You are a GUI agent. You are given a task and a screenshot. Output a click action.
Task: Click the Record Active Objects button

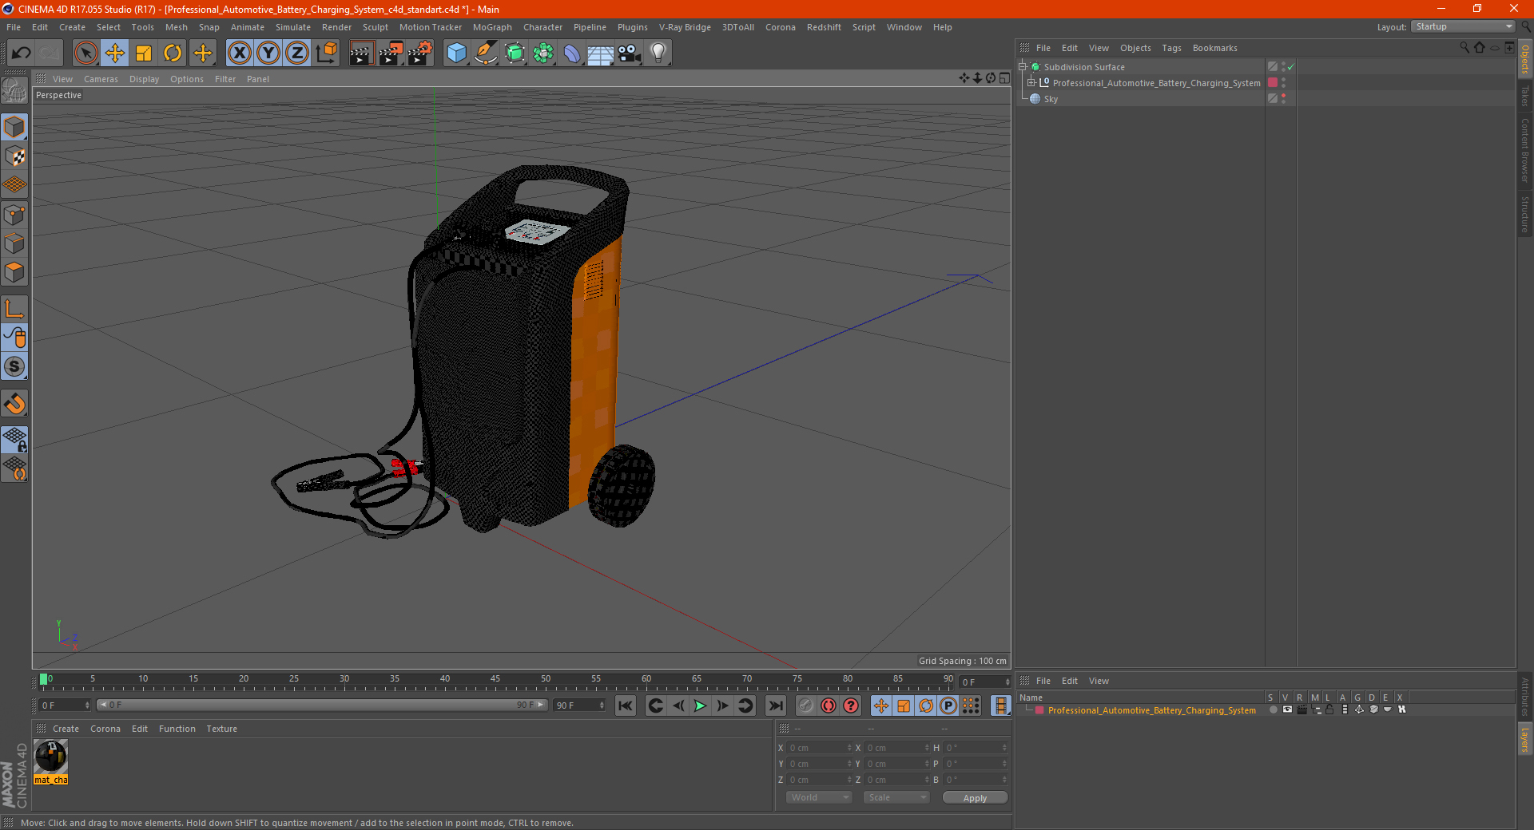point(805,705)
